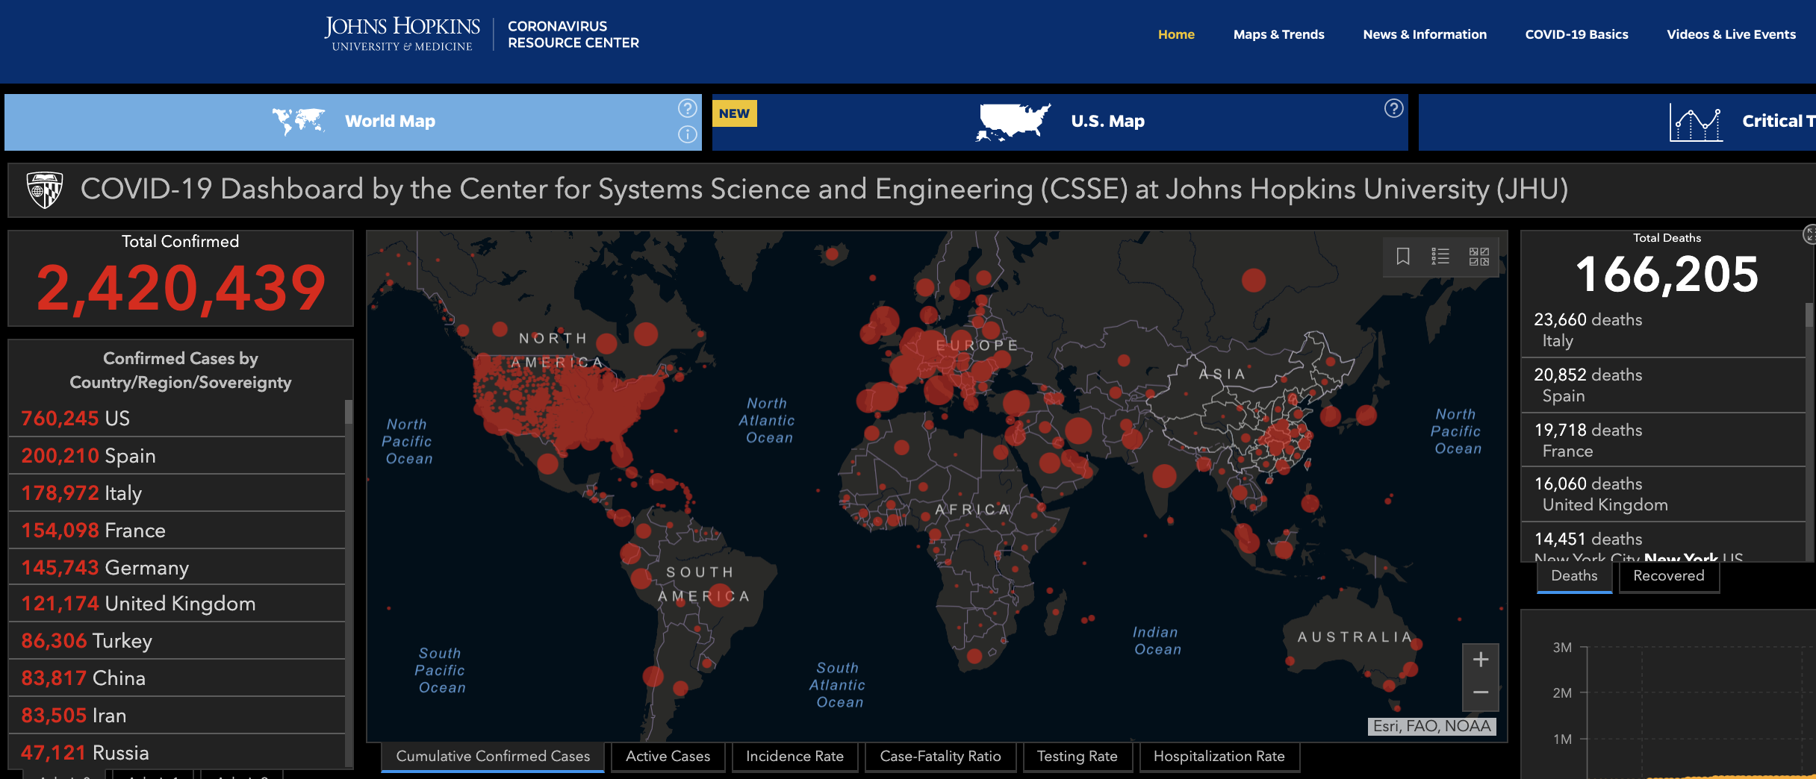1816x779 pixels.
Task: Open Videos & Live Events menu
Action: (x=1731, y=34)
